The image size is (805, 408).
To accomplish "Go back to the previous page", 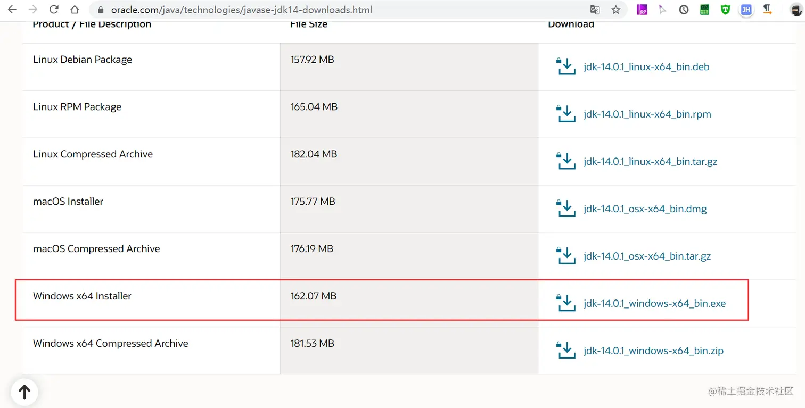I will click(x=12, y=10).
